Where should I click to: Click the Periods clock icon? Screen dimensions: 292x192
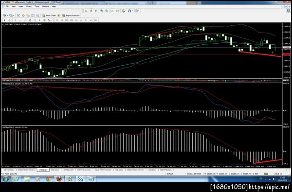pyautogui.click(x=129, y=11)
